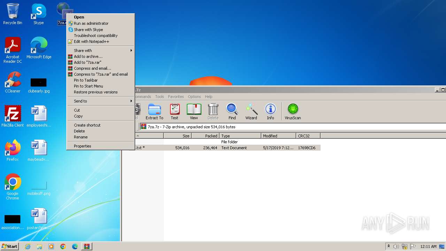Choose Rename from the context menu
This screenshot has width=446, height=251.
click(100, 137)
